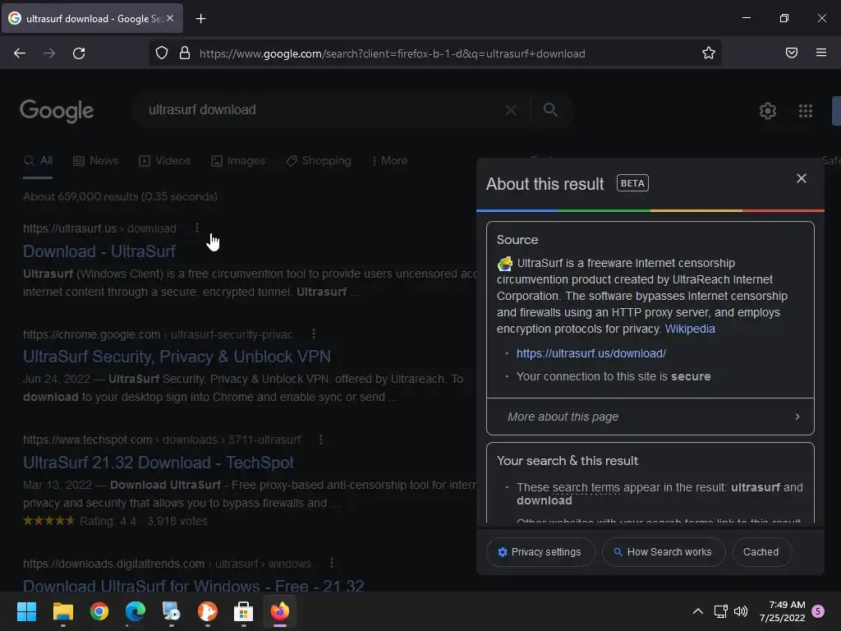
Task: Open options dots for techspot.com result
Action: click(321, 440)
